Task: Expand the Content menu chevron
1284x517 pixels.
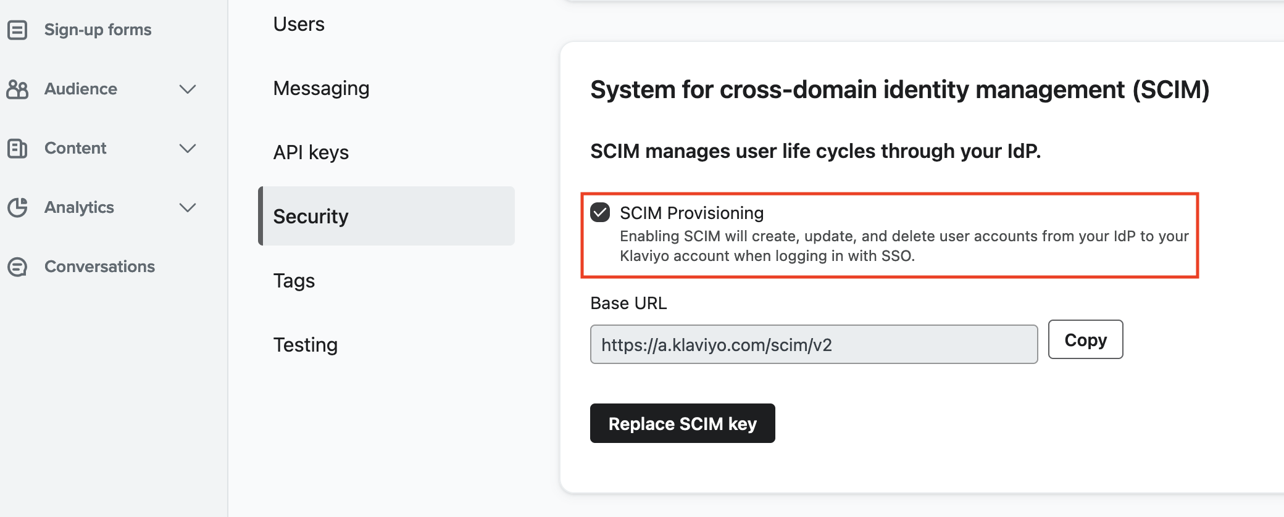Action: pyautogui.click(x=188, y=149)
